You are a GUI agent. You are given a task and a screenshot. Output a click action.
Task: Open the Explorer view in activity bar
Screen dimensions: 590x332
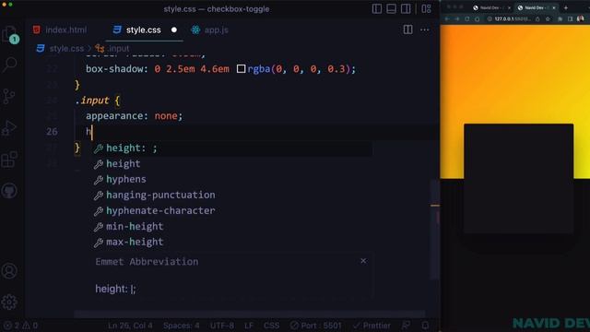coord(9,35)
